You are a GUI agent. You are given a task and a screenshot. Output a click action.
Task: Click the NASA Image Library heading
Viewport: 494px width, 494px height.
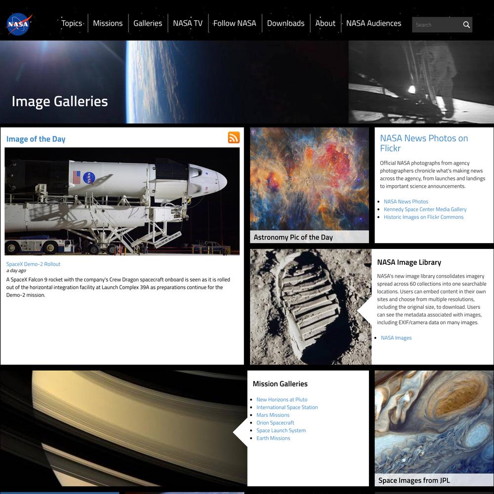(409, 262)
